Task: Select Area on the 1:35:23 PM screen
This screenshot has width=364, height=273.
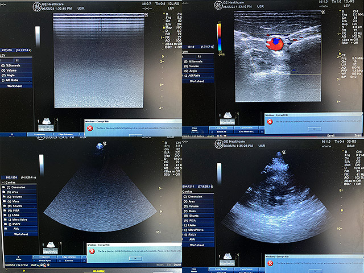Action: [198, 201]
